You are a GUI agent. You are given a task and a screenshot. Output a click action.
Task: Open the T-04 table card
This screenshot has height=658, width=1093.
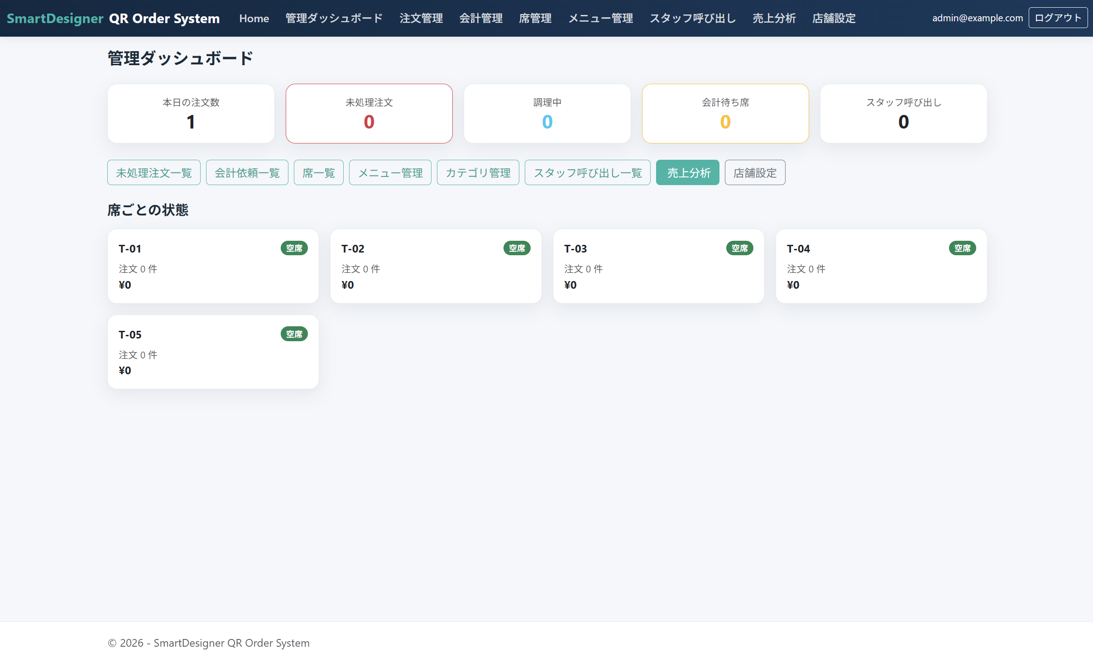882,266
